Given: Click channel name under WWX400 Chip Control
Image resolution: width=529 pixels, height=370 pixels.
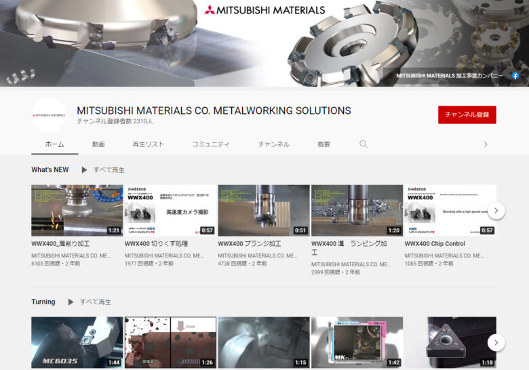Looking at the screenshot, I should tap(444, 255).
